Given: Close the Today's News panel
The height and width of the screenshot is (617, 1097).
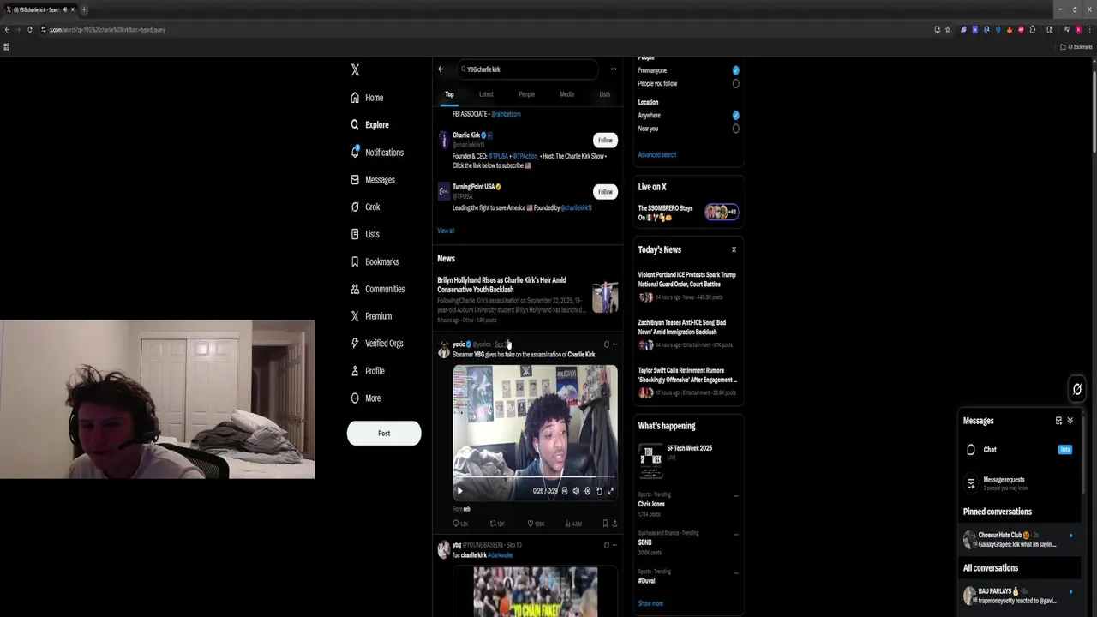Looking at the screenshot, I should click(734, 249).
